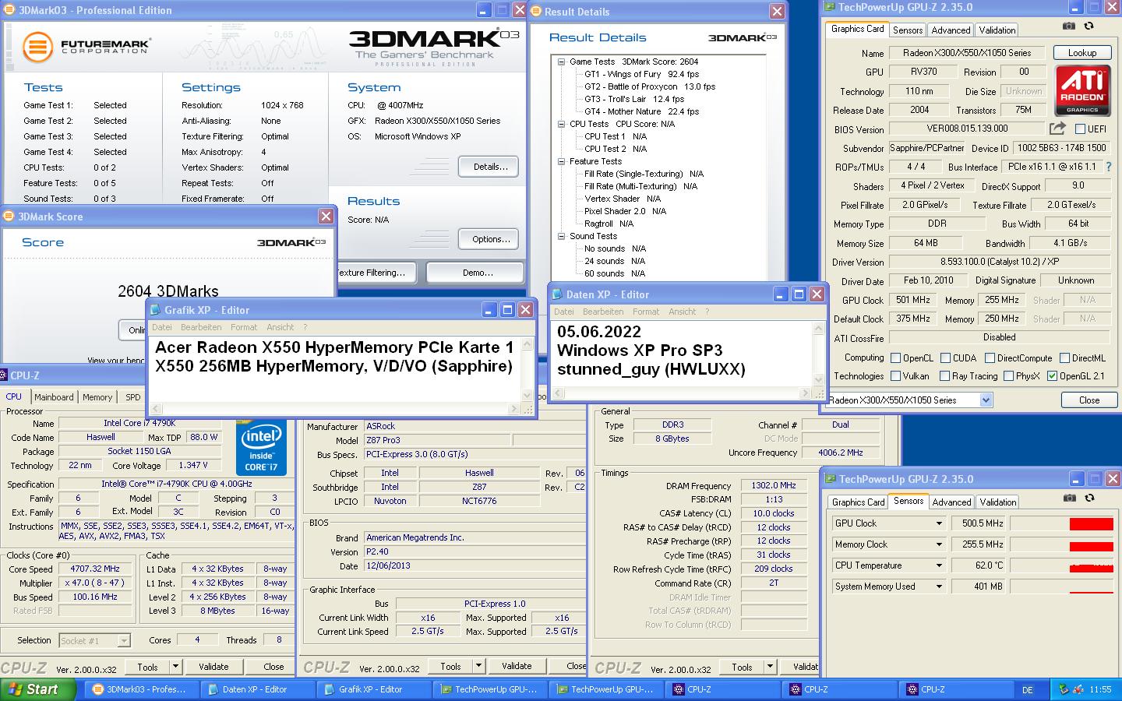This screenshot has width=1122, height=701.
Task: Open the System Memory Used sensor dropdown
Action: click(x=939, y=587)
